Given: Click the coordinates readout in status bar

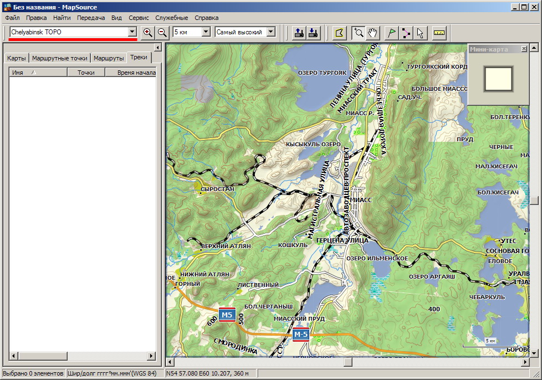Looking at the screenshot, I should [210, 373].
